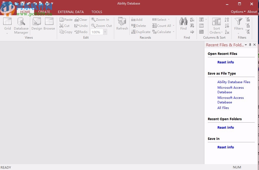Viewport: 259px width, 170px height.
Task: Open the Database Manager
Action: pos(21,23)
